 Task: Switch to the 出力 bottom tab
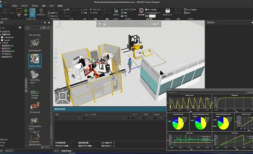pos(56,151)
